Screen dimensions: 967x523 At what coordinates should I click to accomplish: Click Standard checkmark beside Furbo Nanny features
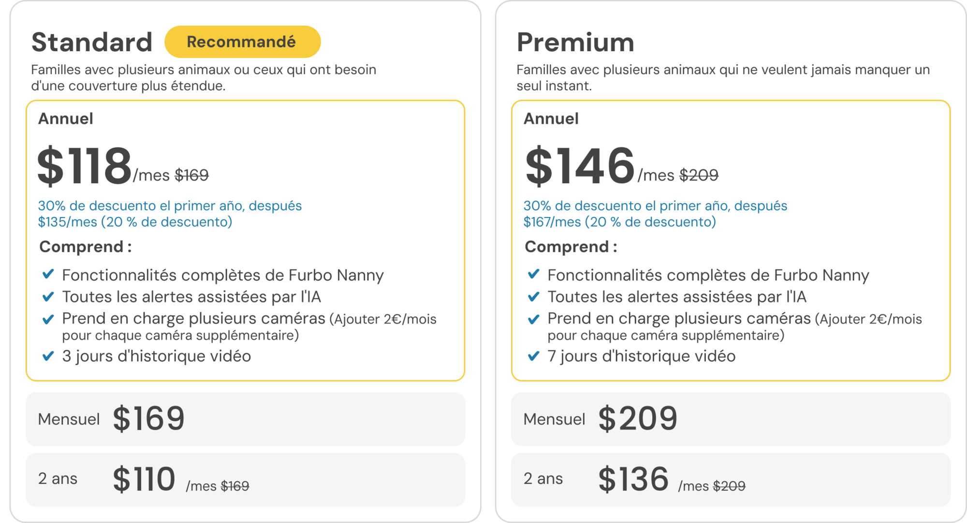(x=48, y=275)
